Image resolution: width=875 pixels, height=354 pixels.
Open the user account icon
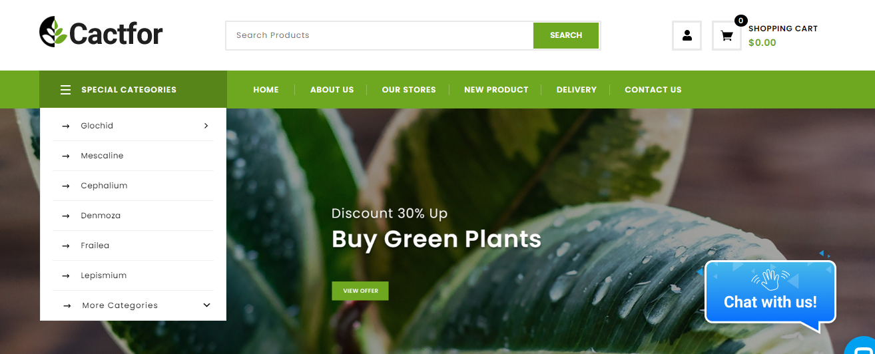click(687, 35)
